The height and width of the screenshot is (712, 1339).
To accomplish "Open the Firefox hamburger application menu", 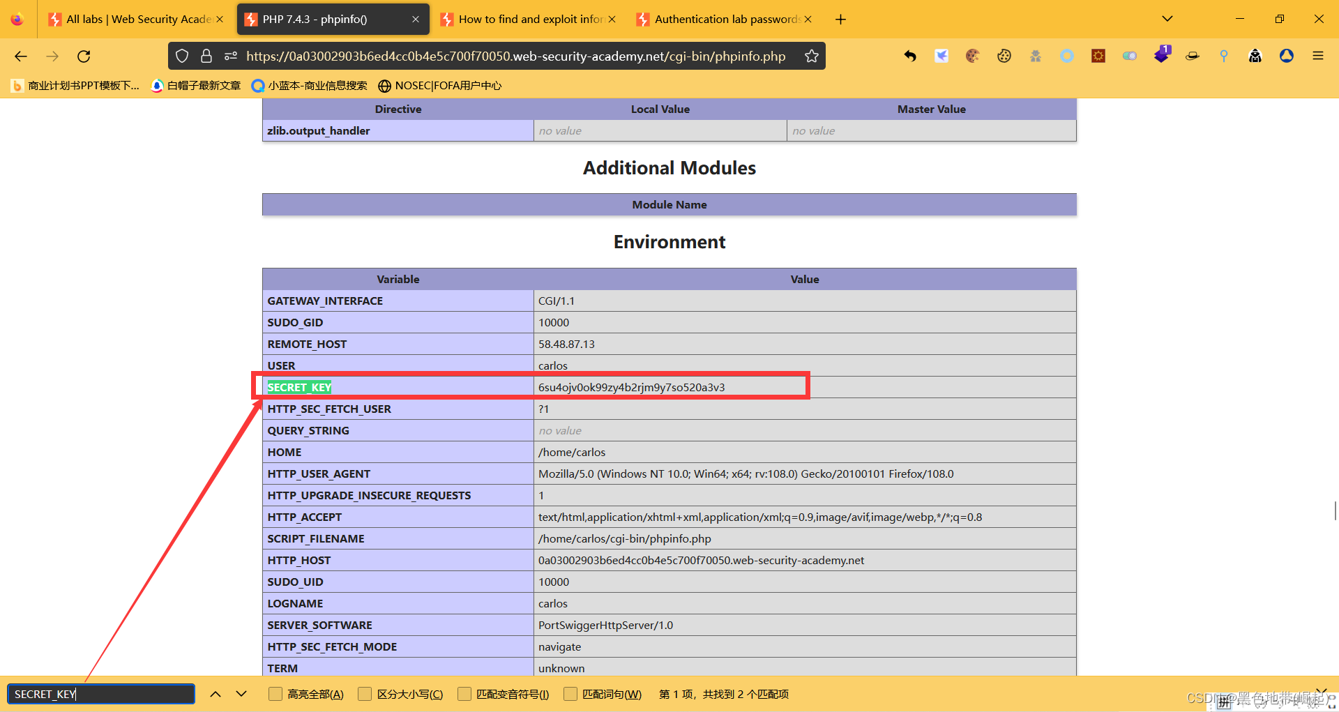I will point(1317,56).
